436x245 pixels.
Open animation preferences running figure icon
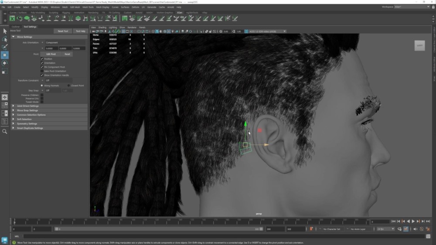428,229
